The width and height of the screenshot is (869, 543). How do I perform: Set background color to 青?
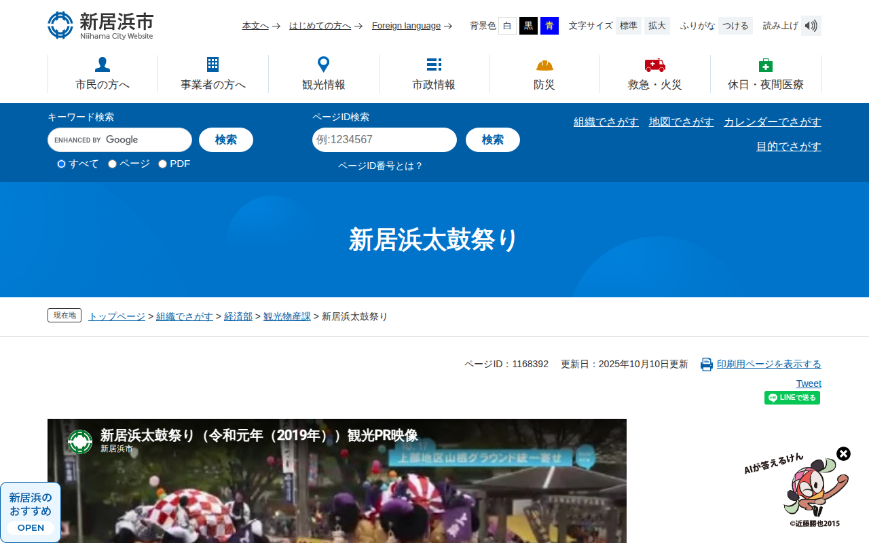(x=549, y=25)
